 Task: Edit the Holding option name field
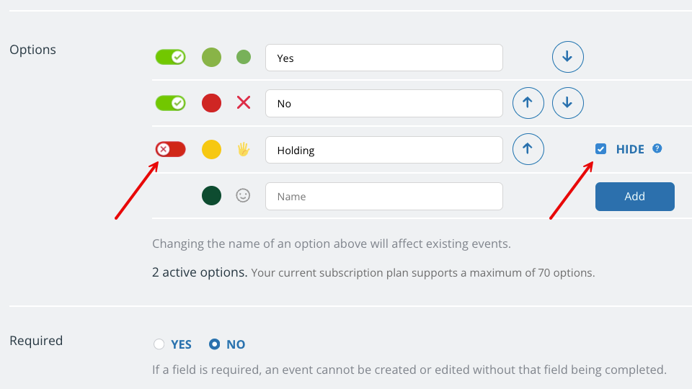384,150
